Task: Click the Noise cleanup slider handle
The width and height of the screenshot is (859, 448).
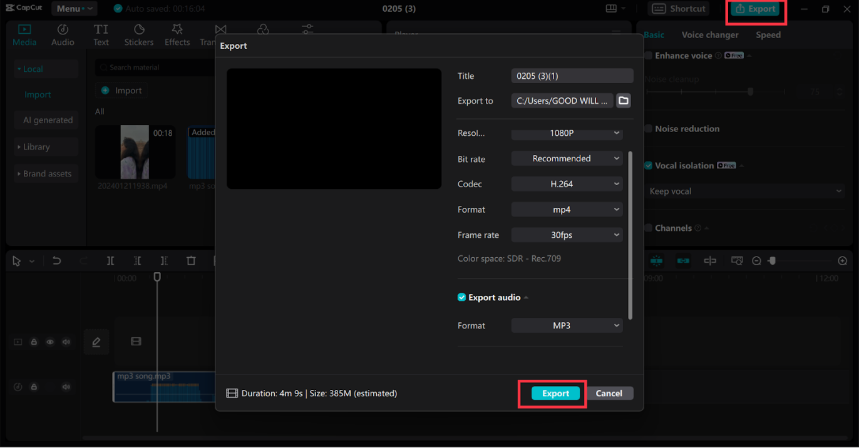Action: 751,91
